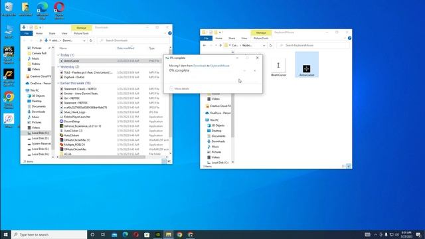
Task: Open address bar dropdown in KeyboardMouse window
Action: coord(264,46)
